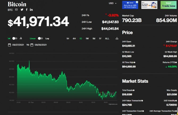
Task: Click the 09/27/2021 start date field
Action: [x=18, y=45]
